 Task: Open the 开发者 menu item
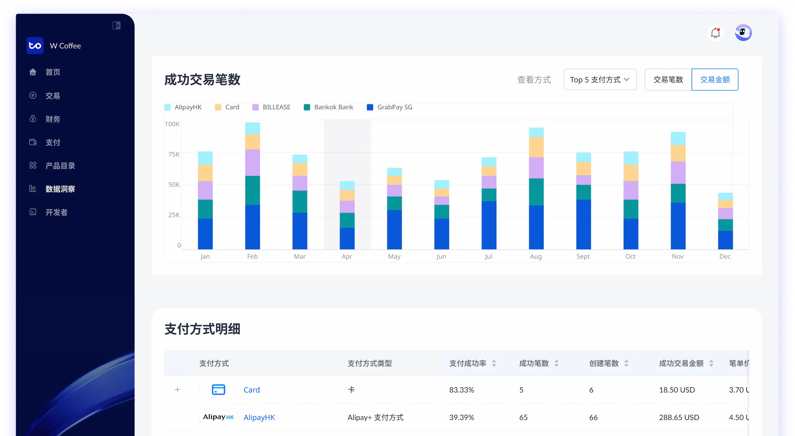click(x=57, y=212)
